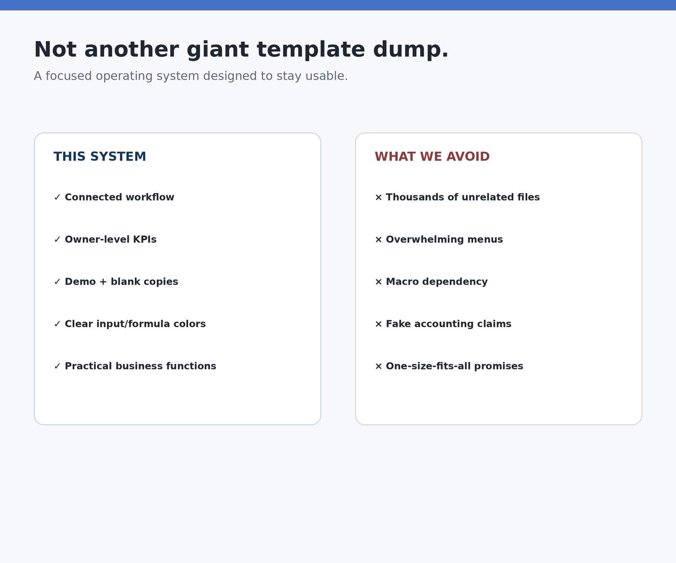Viewport: 676px width, 563px height.
Task: Click the checkmark before Demo + blank copies
Action: click(x=57, y=281)
